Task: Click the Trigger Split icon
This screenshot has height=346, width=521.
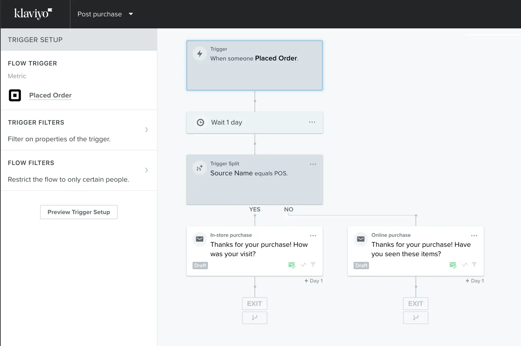Action: [x=200, y=168]
